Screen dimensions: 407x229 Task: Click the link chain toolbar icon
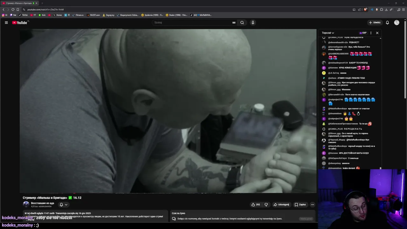(391, 10)
